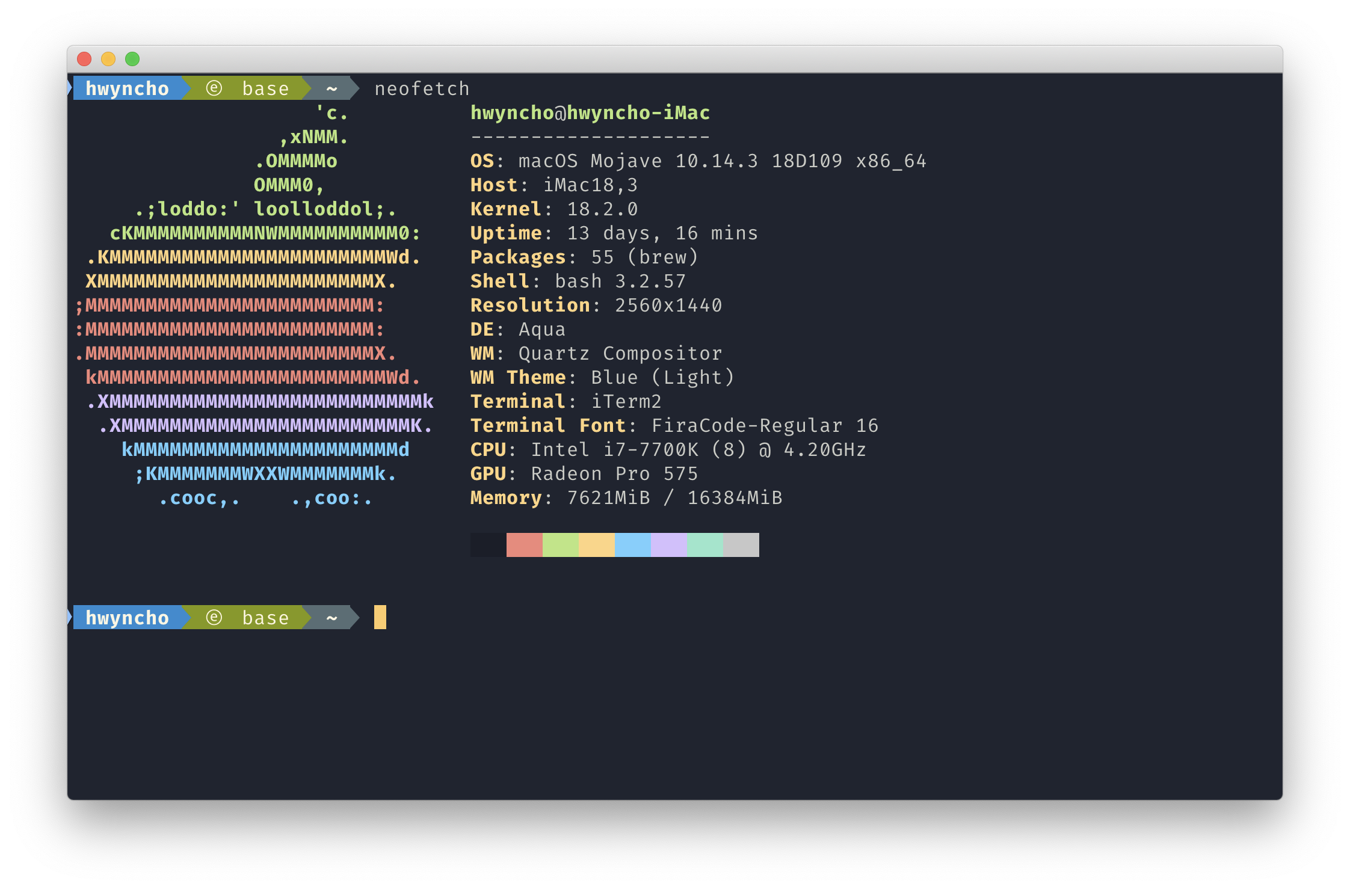Click the Terminal Font label
Screen dimensions: 1350x889
tap(547, 425)
